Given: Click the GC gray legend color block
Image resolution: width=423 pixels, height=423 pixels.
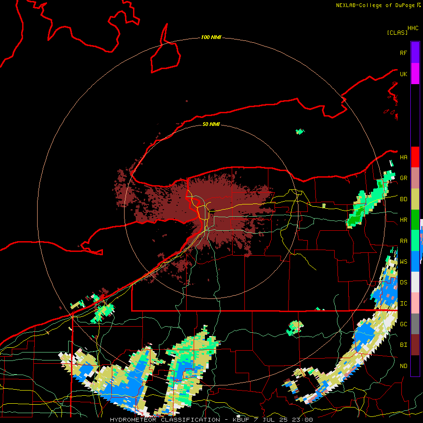Looking at the screenshot, I should (x=415, y=324).
